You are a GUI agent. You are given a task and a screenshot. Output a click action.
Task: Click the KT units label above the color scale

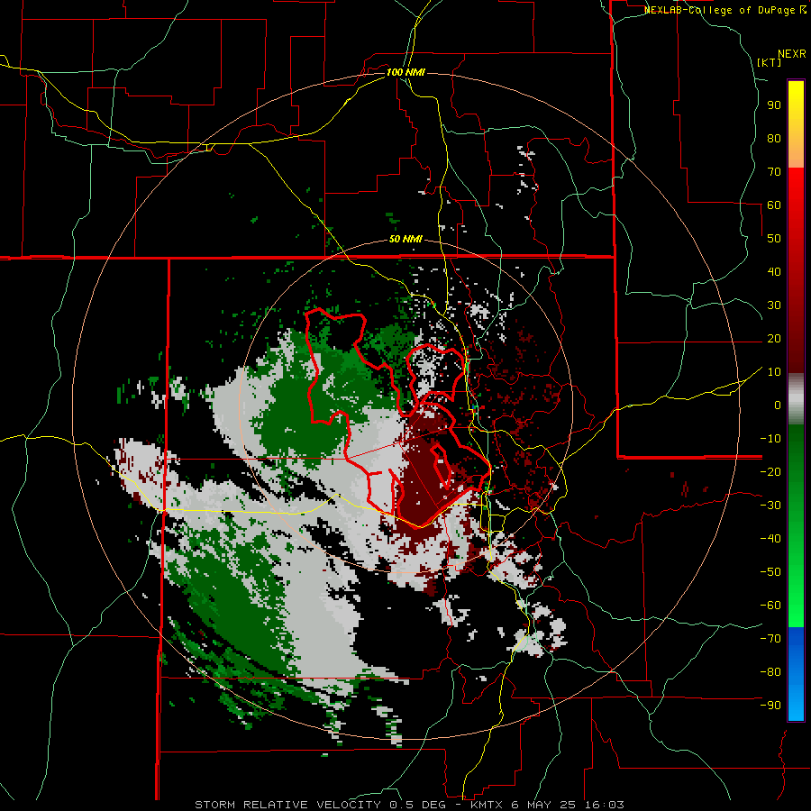pyautogui.click(x=770, y=62)
